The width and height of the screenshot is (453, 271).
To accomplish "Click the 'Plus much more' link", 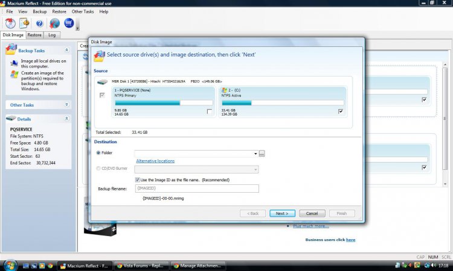I will [x=311, y=226].
